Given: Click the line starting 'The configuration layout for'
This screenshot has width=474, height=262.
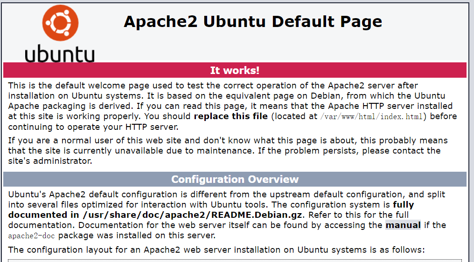Looking at the screenshot, I should (x=216, y=250).
